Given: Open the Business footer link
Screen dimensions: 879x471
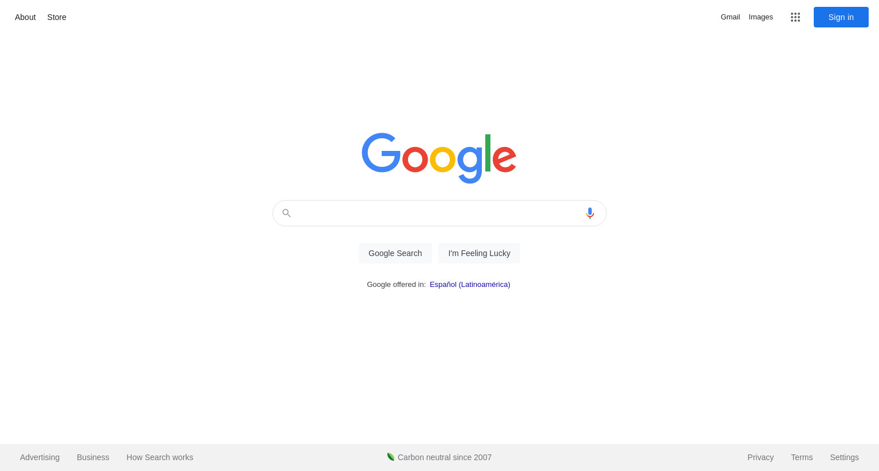Looking at the screenshot, I should pos(93,457).
